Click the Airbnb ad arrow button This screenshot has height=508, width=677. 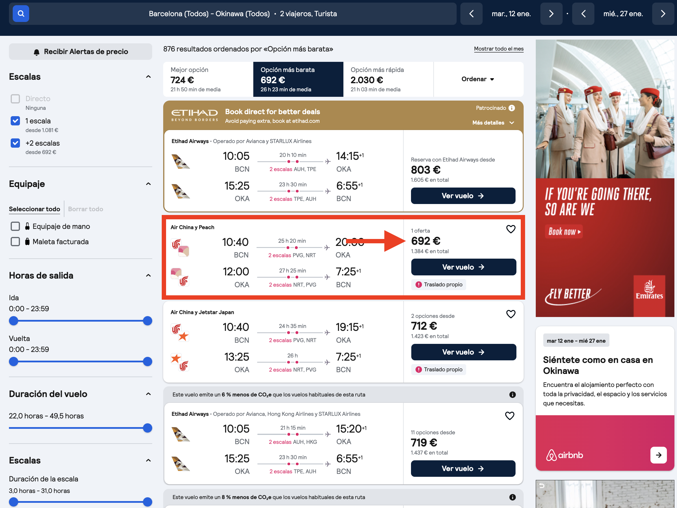[x=658, y=455]
